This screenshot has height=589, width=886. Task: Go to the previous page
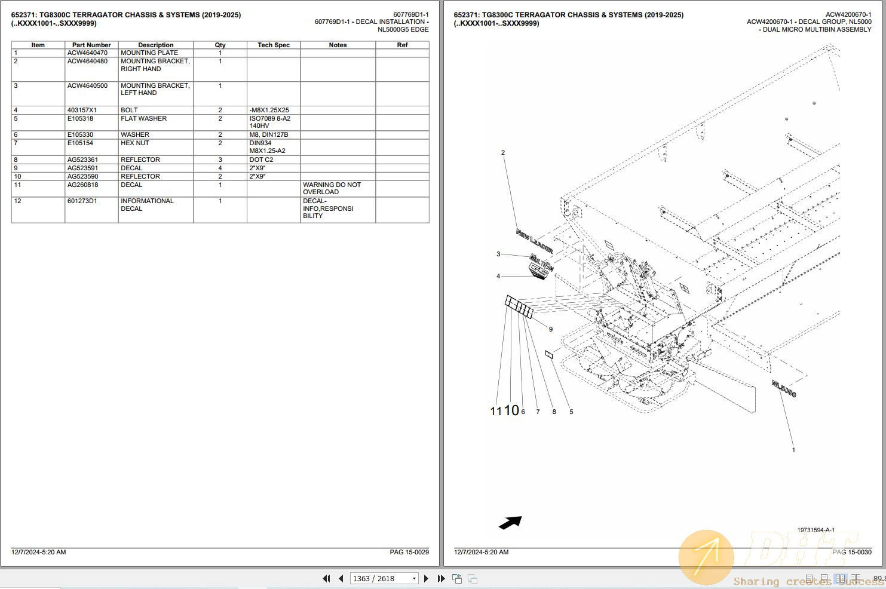(341, 578)
